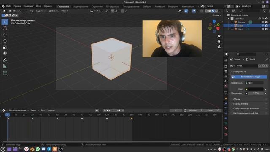Open the Playback (Воспроизведение) dropdown
This screenshot has width=270, height=152.
click(x=19, y=111)
